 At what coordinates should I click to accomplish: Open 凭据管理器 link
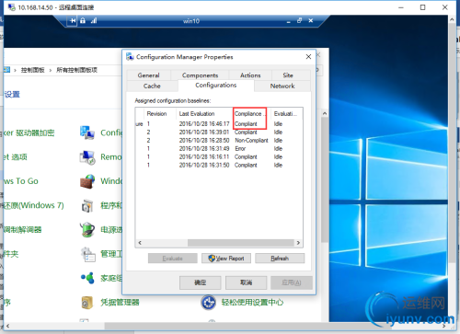(x=120, y=303)
